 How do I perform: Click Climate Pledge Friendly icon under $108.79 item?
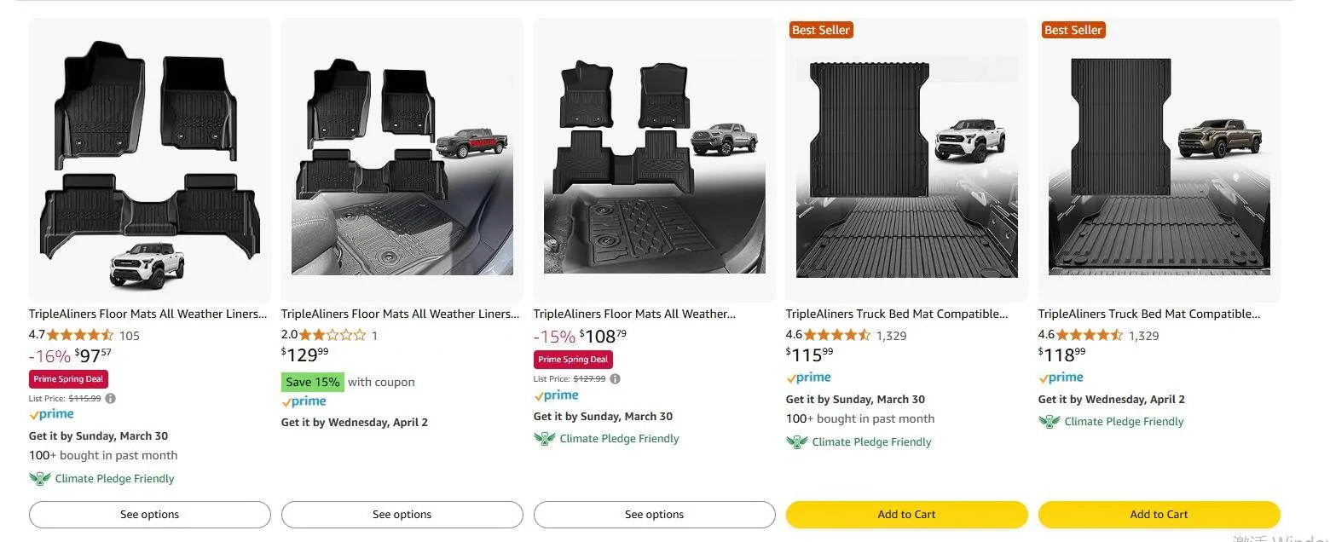(544, 439)
